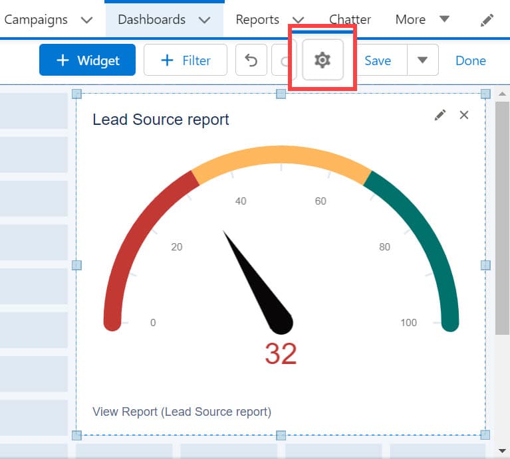
Task: Open the Save dropdown arrow
Action: [422, 60]
